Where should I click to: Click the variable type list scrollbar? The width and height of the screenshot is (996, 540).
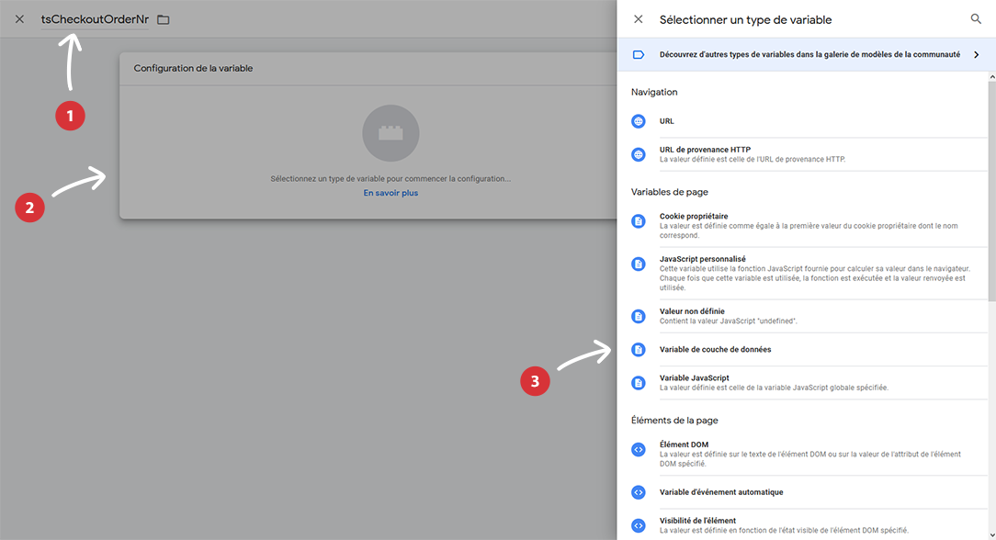(991, 190)
